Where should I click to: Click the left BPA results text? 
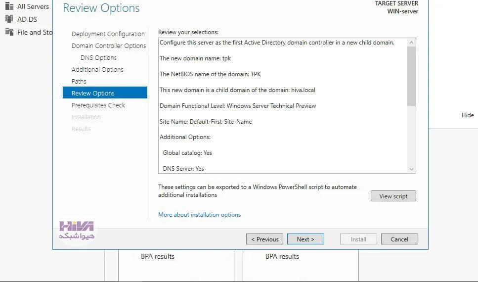pyautogui.click(x=158, y=257)
